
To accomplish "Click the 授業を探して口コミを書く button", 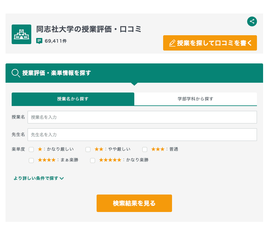I will (x=210, y=43).
